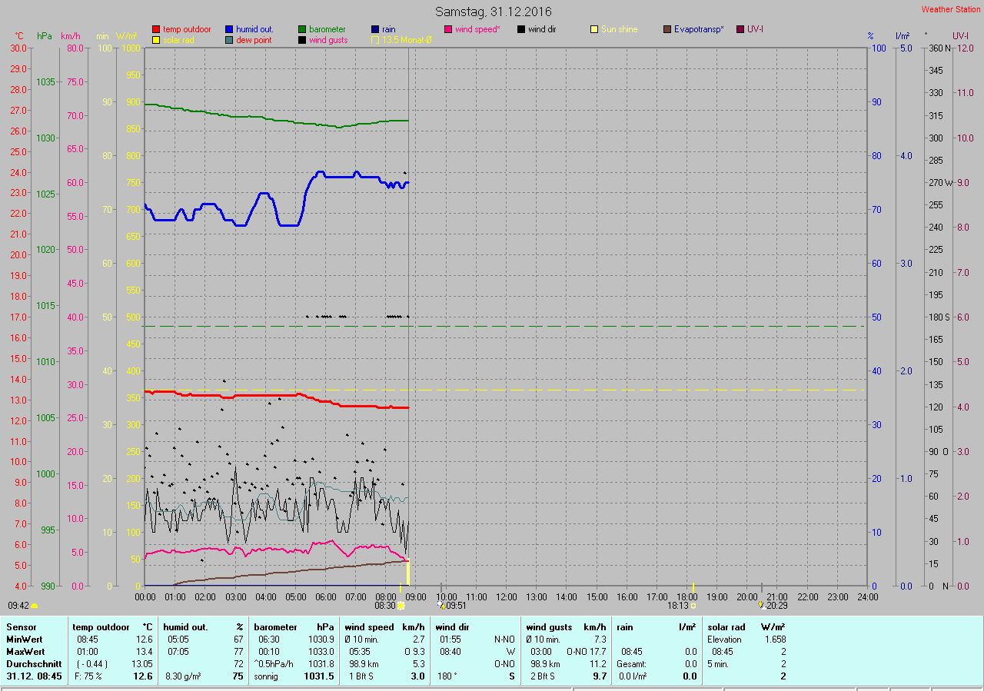Click the 'Weather Station' label

(x=951, y=9)
